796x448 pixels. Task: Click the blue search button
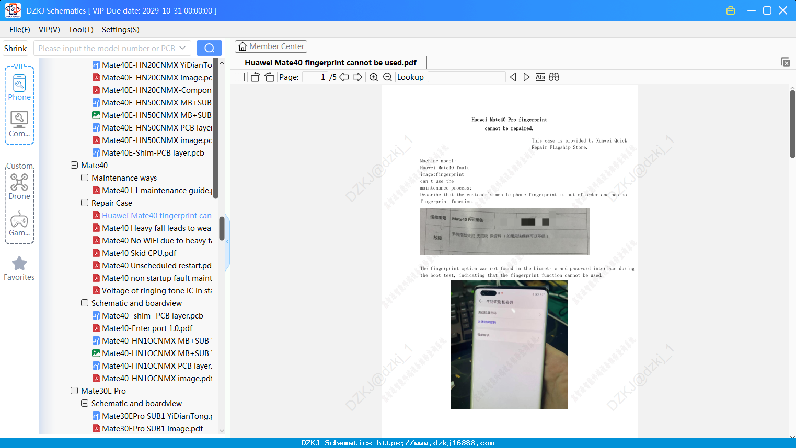click(x=209, y=48)
